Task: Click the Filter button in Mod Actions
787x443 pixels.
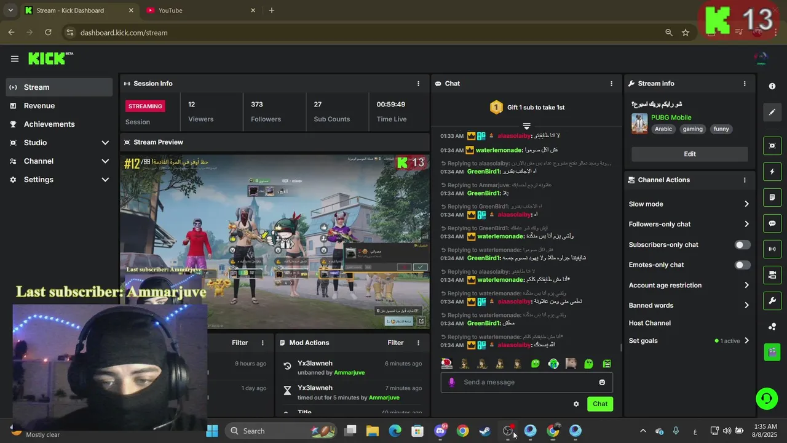Action: click(395, 343)
